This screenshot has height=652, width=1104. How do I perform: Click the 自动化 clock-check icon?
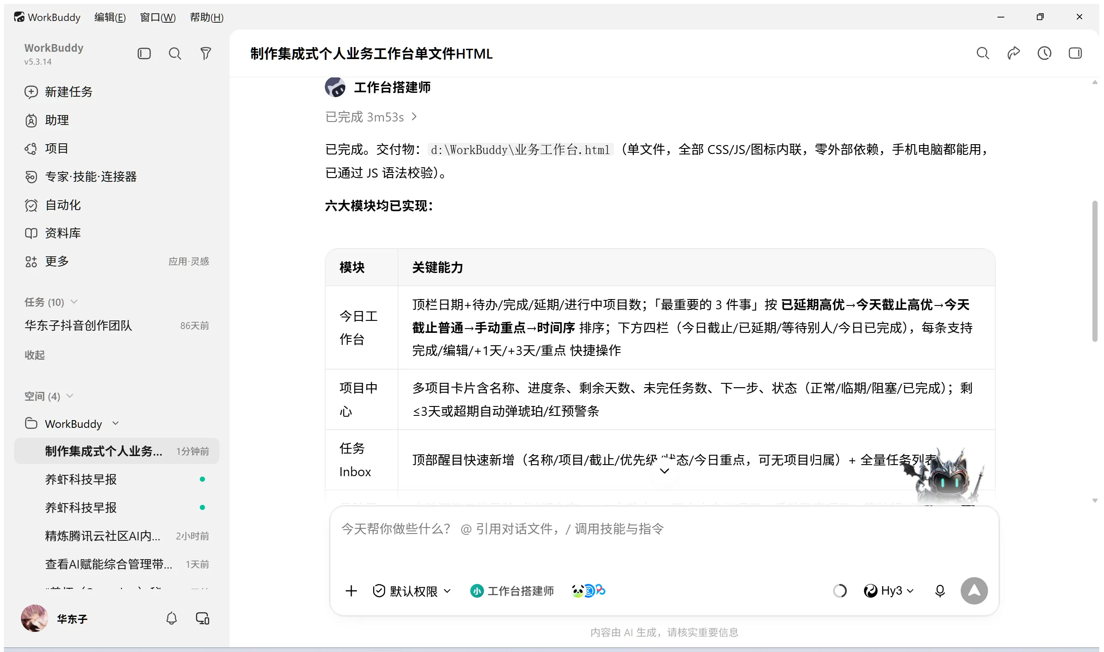(31, 205)
